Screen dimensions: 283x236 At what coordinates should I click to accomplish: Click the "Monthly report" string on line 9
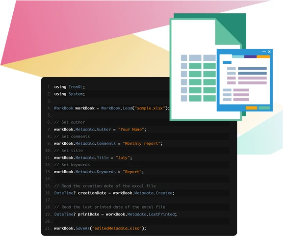(x=141, y=144)
